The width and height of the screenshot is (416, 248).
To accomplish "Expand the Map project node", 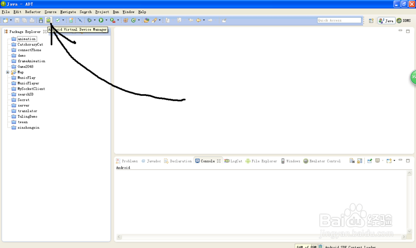I will pyautogui.click(x=7, y=72).
